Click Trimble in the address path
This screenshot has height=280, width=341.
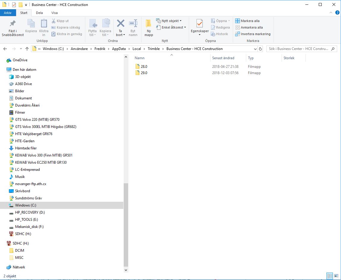click(x=153, y=49)
